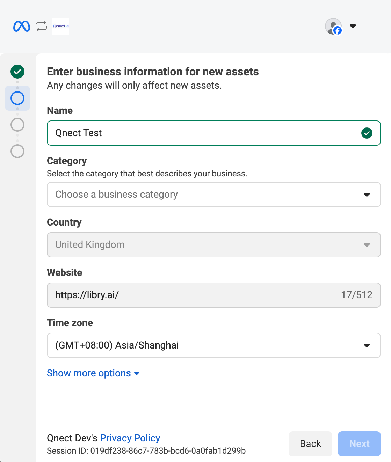The height and width of the screenshot is (462, 391).
Task: Click the sync arrows icon beside the Meta logo
Action: 41,26
